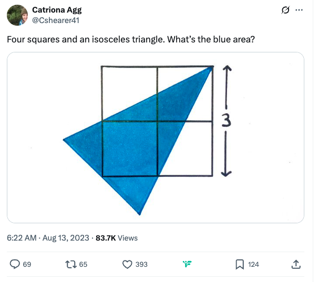The height and width of the screenshot is (282, 318).
Task: Open the three-dot more options menu
Action: coord(299,10)
